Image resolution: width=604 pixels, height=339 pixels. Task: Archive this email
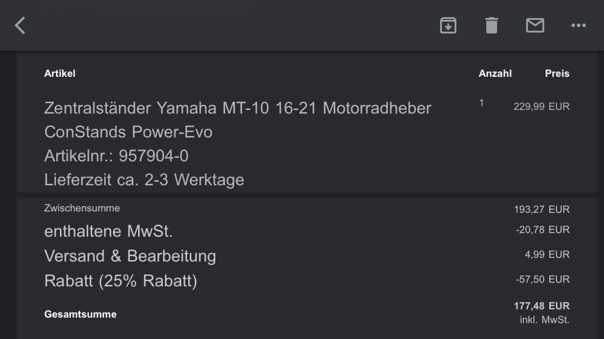coord(448,25)
